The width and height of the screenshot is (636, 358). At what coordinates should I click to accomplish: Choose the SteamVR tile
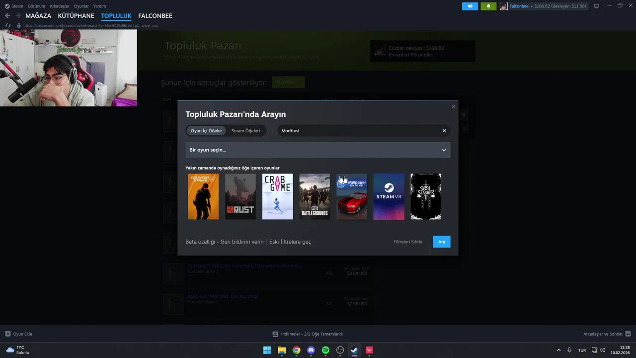point(389,196)
